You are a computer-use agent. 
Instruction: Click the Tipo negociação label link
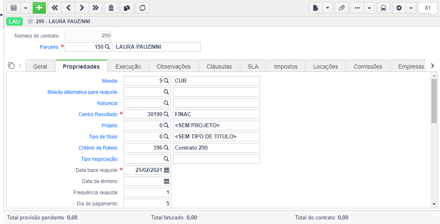tap(100, 159)
